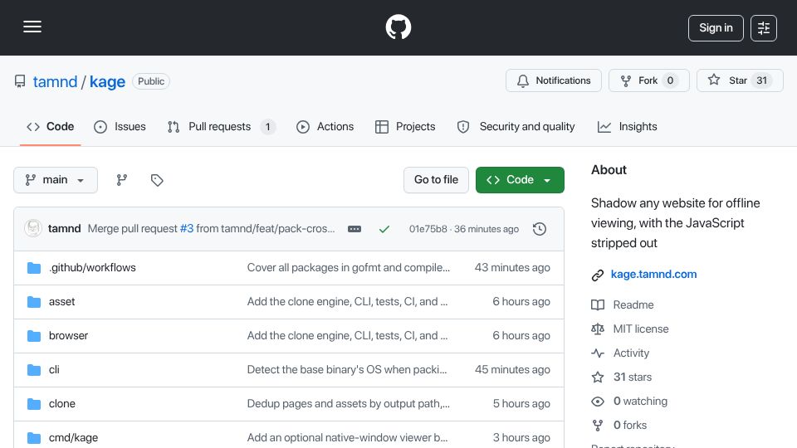The width and height of the screenshot is (797, 448).
Task: Open the clone folder name
Action: pyautogui.click(x=62, y=404)
